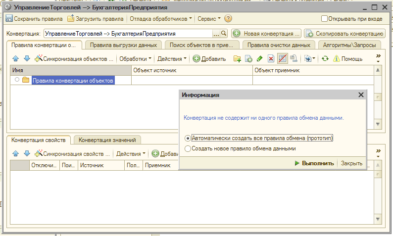The width and height of the screenshot is (393, 236).
Task: Click down arrow of lower table scrollbar
Action: click(378, 219)
